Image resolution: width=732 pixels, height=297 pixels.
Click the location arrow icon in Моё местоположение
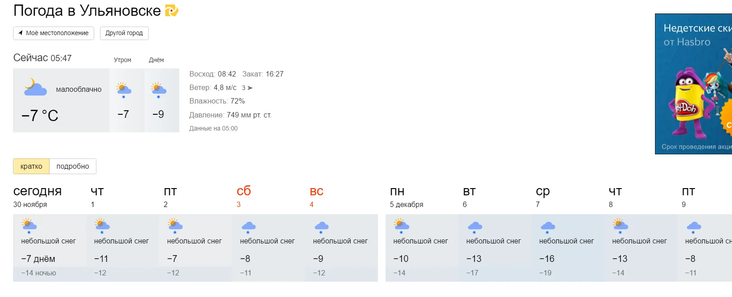(20, 33)
